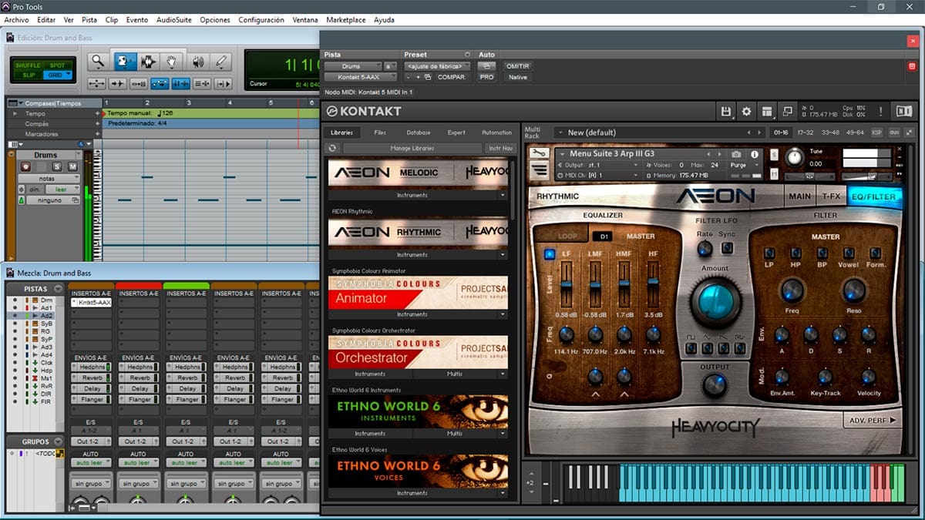Toggle the LF equalizer band power button

(x=550, y=253)
